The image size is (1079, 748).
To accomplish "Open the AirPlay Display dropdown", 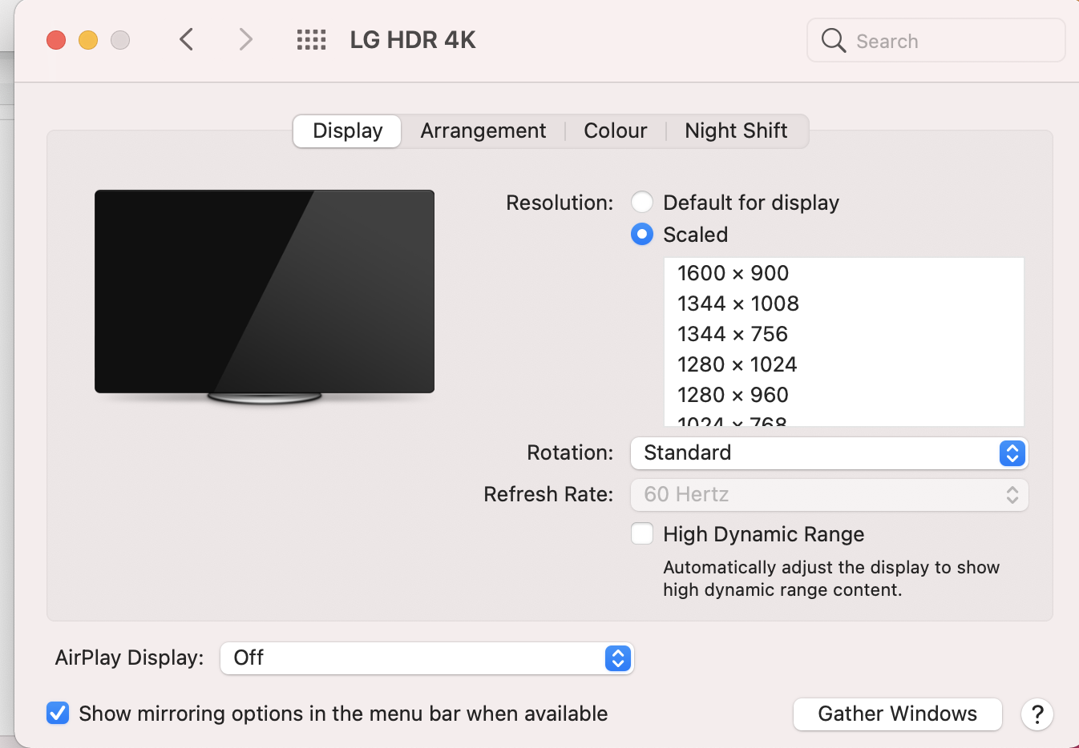I will pos(426,658).
